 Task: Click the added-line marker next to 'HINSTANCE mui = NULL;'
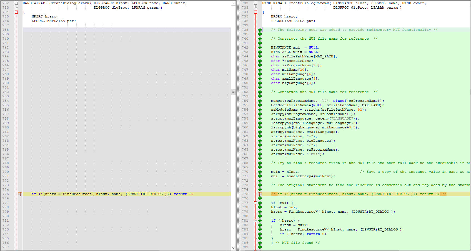coord(260,47)
